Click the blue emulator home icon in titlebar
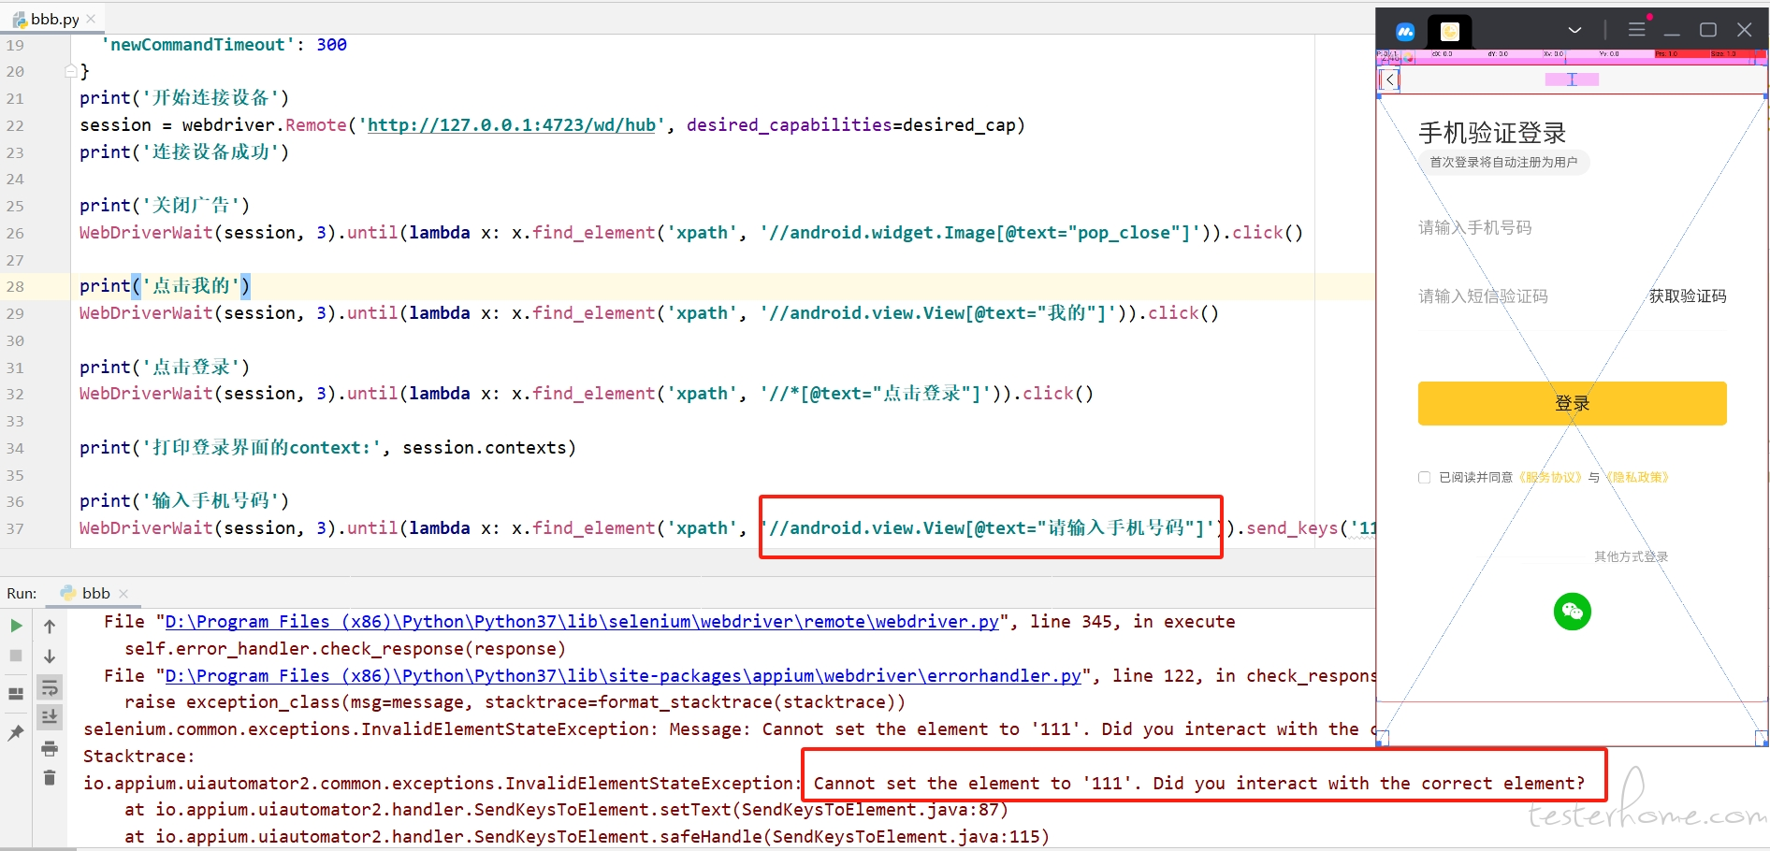Image resolution: width=1770 pixels, height=851 pixels. coord(1405,32)
